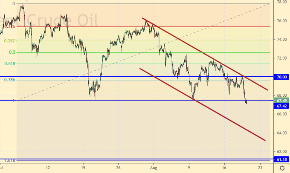Click the 19 date on time axis
290x173 pixels.
(83, 168)
